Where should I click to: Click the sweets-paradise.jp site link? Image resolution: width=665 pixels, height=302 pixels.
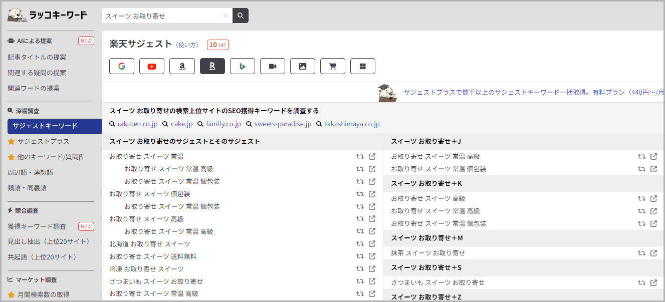pyautogui.click(x=283, y=124)
